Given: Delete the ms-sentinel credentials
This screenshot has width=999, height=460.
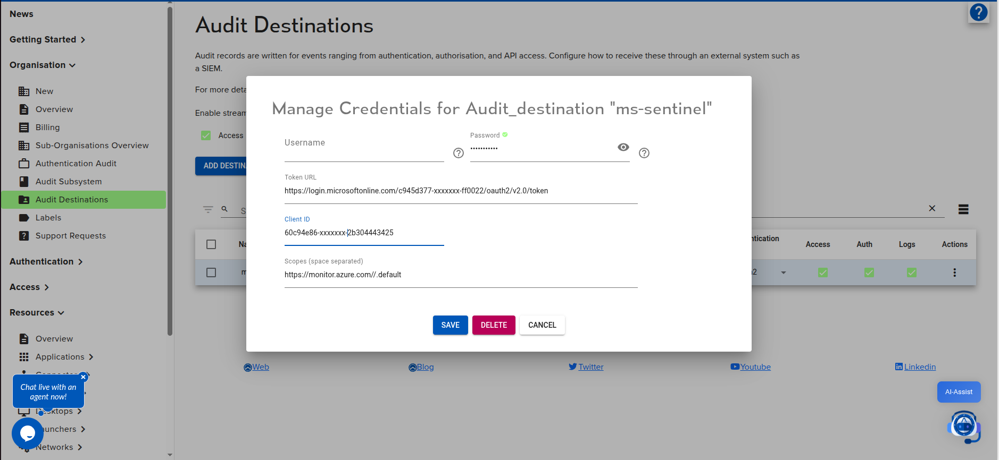Looking at the screenshot, I should (494, 325).
